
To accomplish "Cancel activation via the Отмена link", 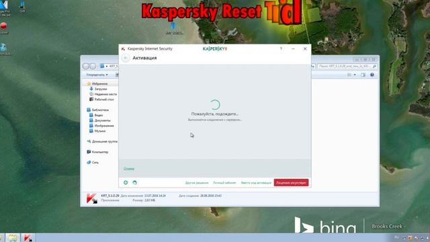I will 129,169.
